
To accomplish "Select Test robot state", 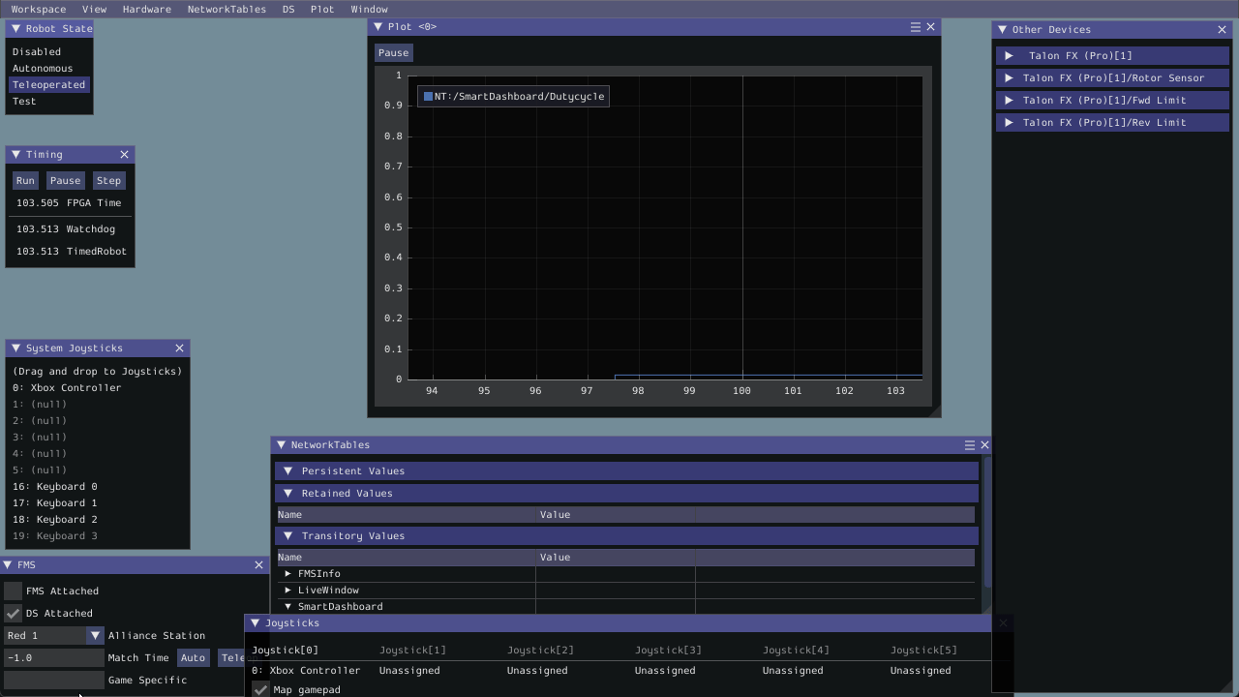I will 24,101.
